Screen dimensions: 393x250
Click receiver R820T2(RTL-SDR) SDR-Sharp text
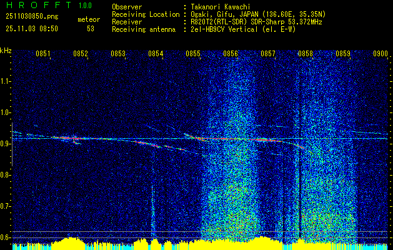[256, 22]
